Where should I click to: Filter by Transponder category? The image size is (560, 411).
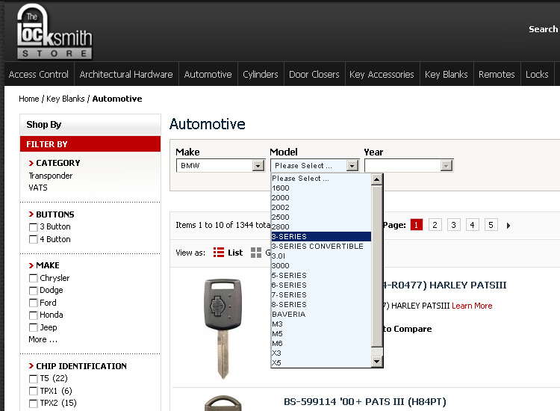pyautogui.click(x=51, y=176)
